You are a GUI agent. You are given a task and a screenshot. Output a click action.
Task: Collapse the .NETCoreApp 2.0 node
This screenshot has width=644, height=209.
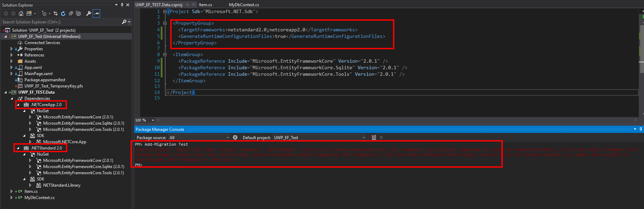tap(18, 105)
